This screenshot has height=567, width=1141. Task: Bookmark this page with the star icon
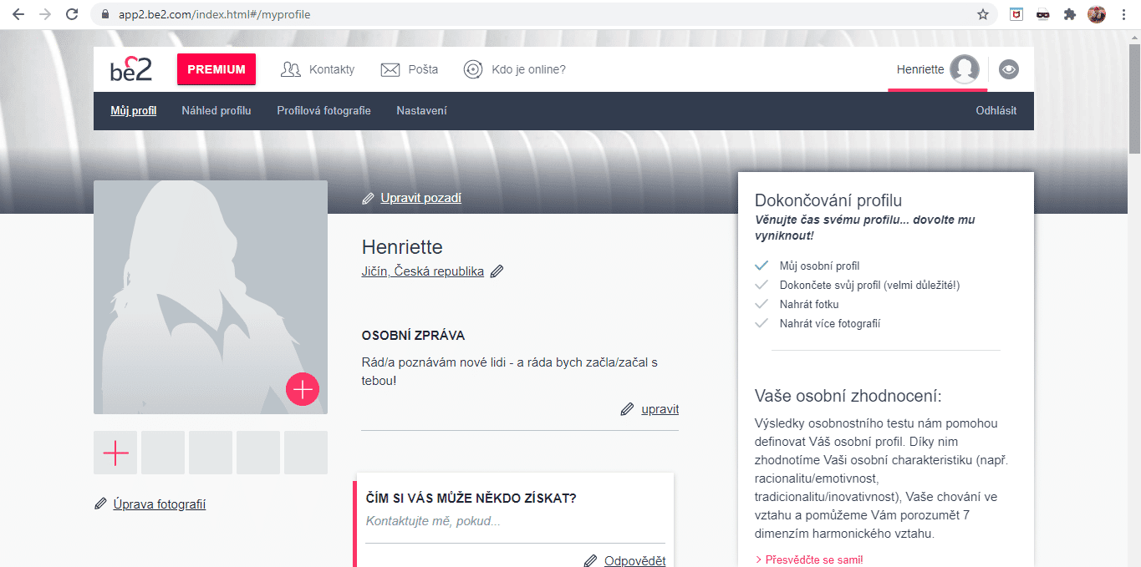[983, 14]
